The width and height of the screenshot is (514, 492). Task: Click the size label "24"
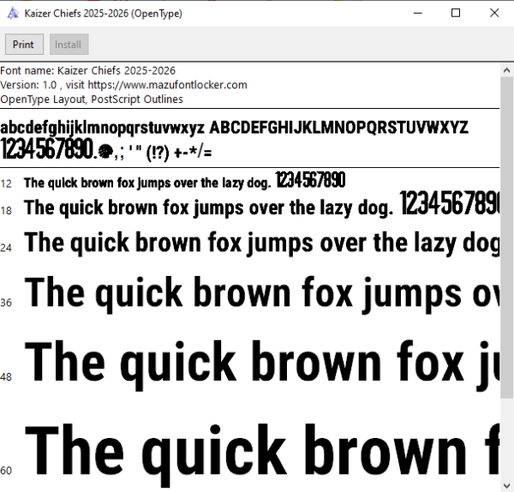[x=6, y=248]
